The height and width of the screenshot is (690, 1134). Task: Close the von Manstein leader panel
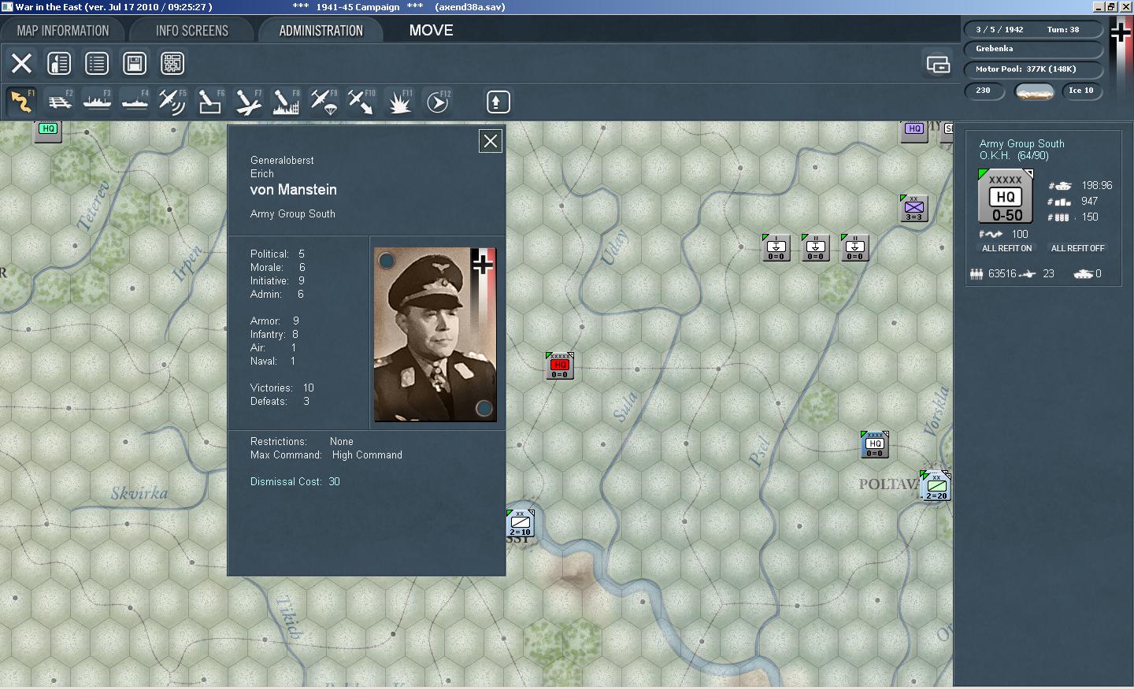tap(491, 141)
